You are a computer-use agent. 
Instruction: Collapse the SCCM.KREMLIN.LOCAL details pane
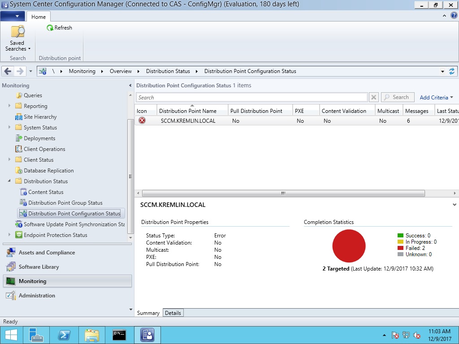455,205
